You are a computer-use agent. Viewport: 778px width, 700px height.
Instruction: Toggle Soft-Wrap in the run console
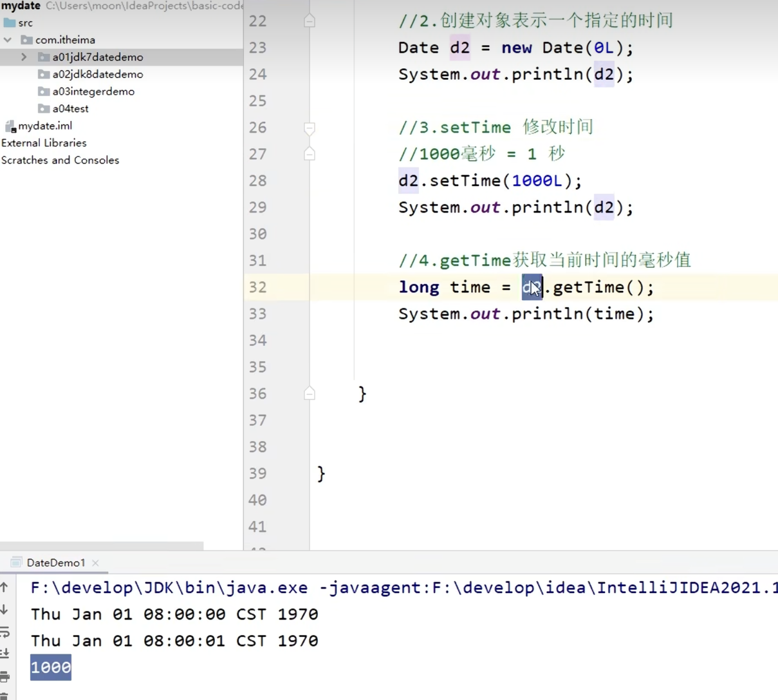coord(5,632)
